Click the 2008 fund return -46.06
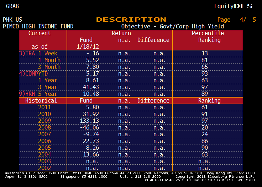This screenshot has height=187, width=262. 90,127
